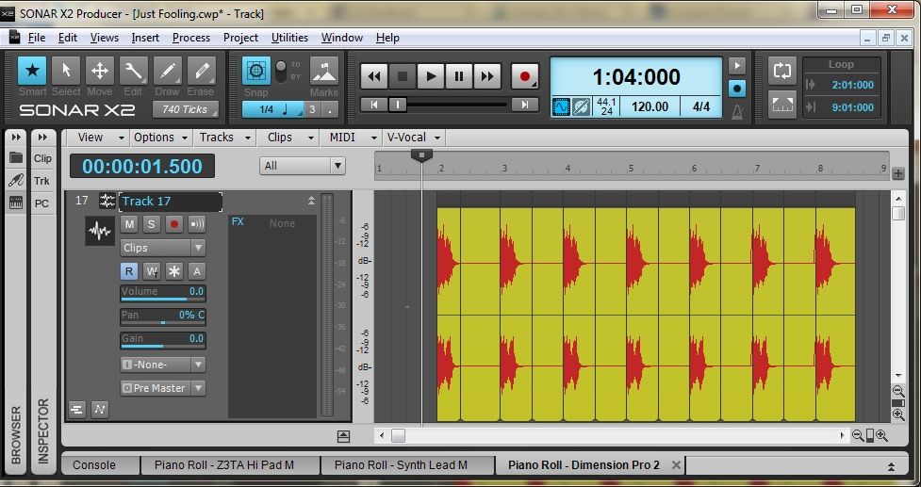Start recording with the Record button
Screen dimensions: 921x487
coord(525,76)
